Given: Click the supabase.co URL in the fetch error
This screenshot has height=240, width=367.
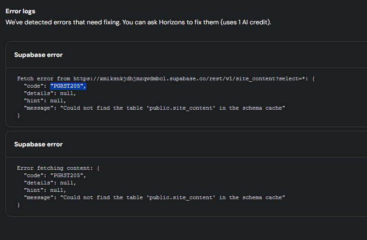Looking at the screenshot, I should point(184,78).
